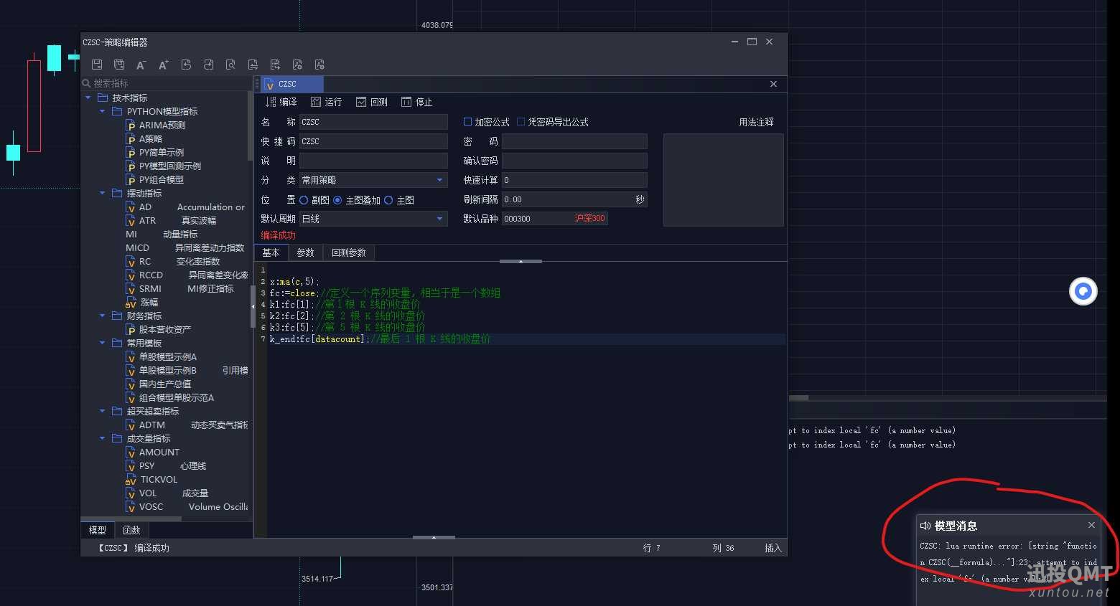Click the 编译成功 status bar message

tap(134, 548)
